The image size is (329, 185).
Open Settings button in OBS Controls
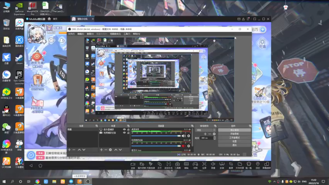coord(234,141)
